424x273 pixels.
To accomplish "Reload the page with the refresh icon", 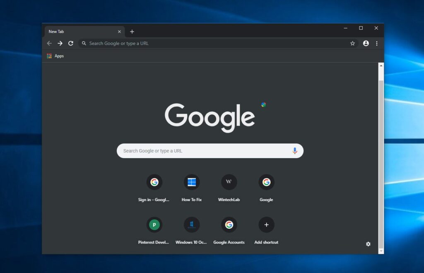I will click(x=70, y=43).
